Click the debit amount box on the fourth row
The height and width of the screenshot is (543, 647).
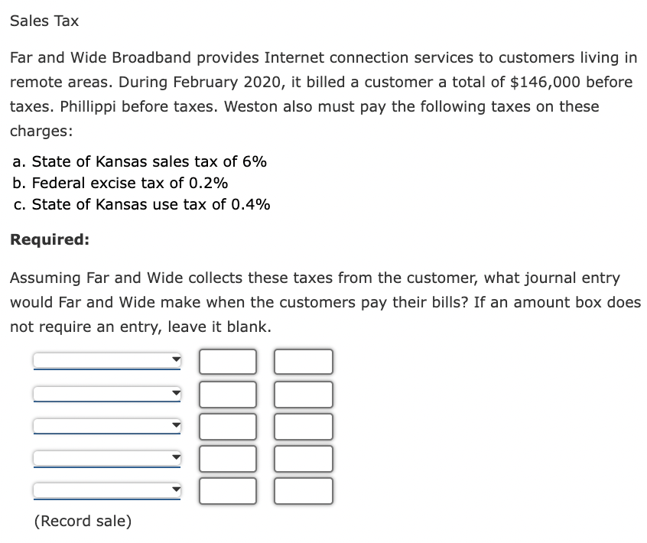(x=227, y=457)
